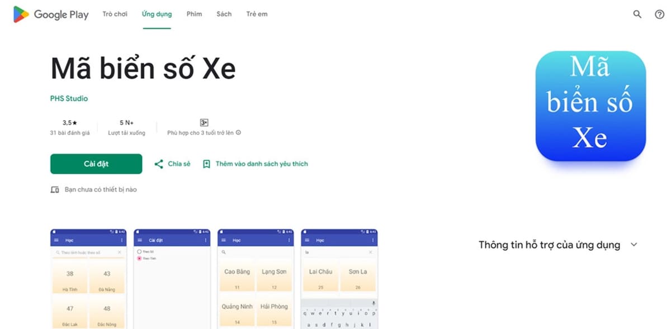The width and height of the screenshot is (671, 329).
Task: Click the bookmark wishlist icon
Action: (206, 164)
